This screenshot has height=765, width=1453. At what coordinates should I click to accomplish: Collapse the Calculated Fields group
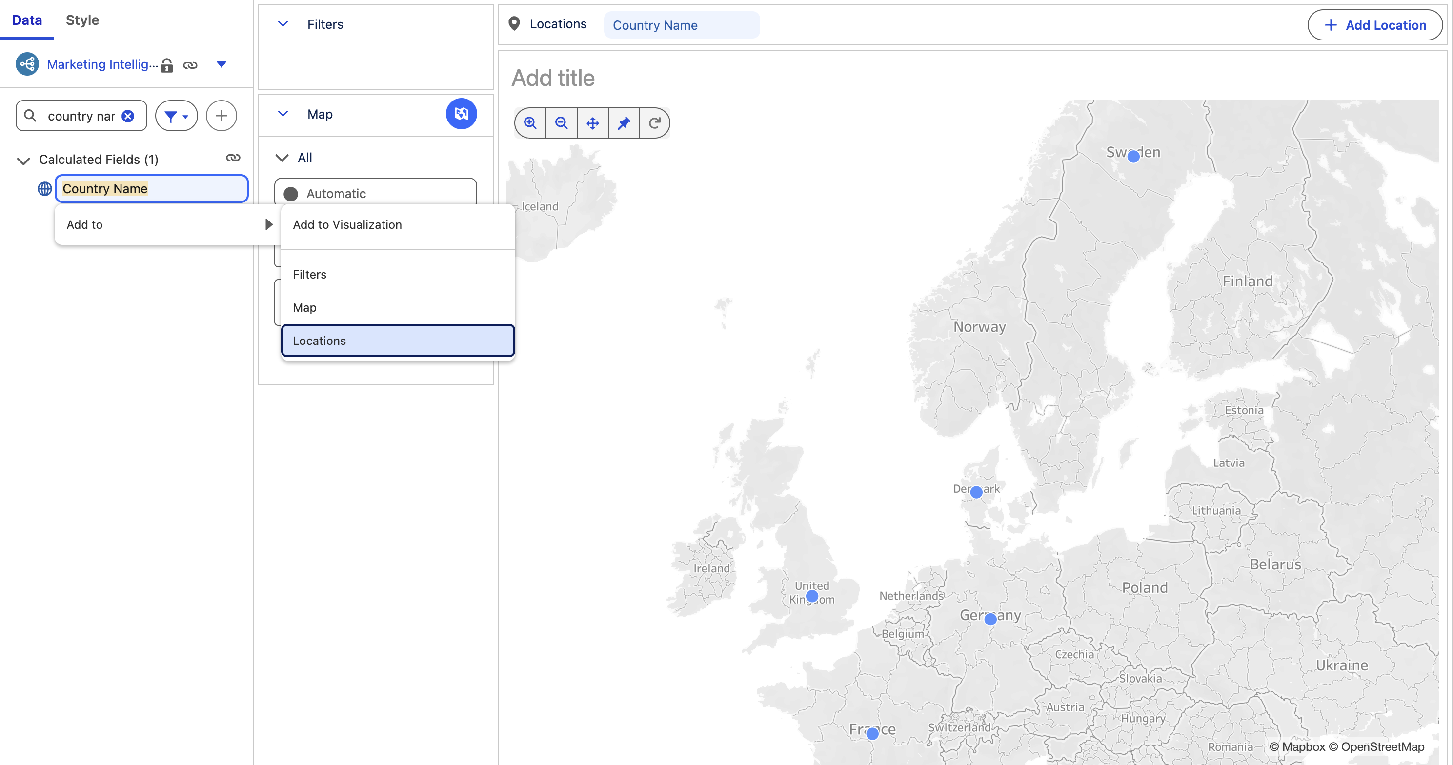[x=23, y=161]
